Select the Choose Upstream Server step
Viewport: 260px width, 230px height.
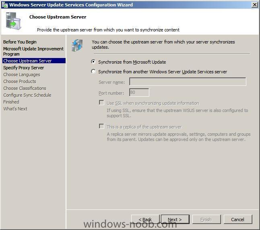[x=34, y=61]
